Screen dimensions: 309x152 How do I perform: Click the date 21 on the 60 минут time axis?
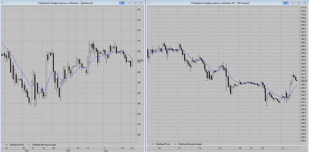(251, 148)
